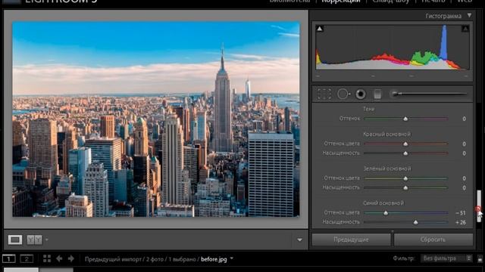Click the Предыдущий импорт path text
This screenshot has height=272, width=485.
113,259
